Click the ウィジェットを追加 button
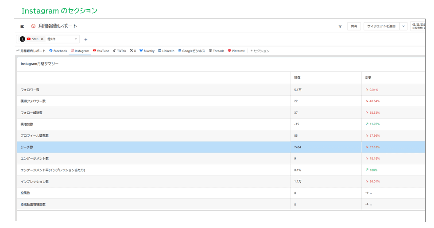434x228 pixels. [381, 26]
